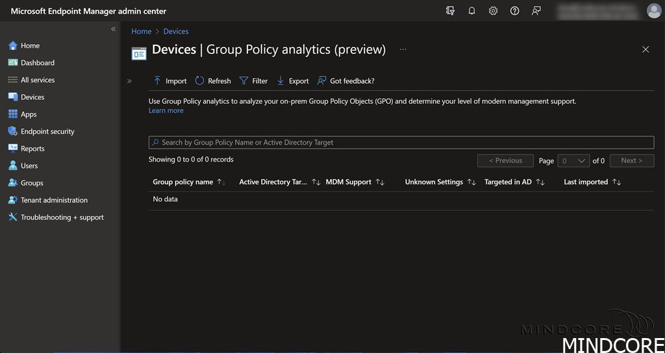Click the Home breadcrumb link
This screenshot has height=353, width=665.
(x=141, y=31)
